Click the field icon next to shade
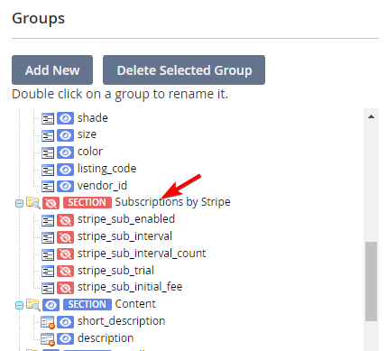Image resolution: width=387 pixels, height=351 pixels. click(x=48, y=118)
